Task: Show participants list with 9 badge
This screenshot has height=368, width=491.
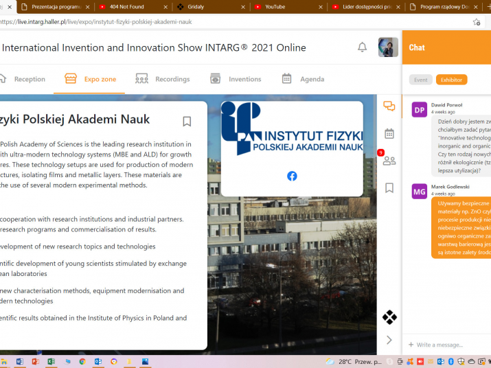Action: pos(389,161)
